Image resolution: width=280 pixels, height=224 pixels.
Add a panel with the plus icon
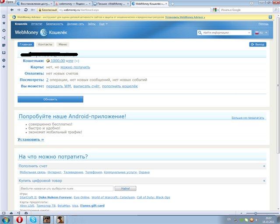tap(4, 66)
